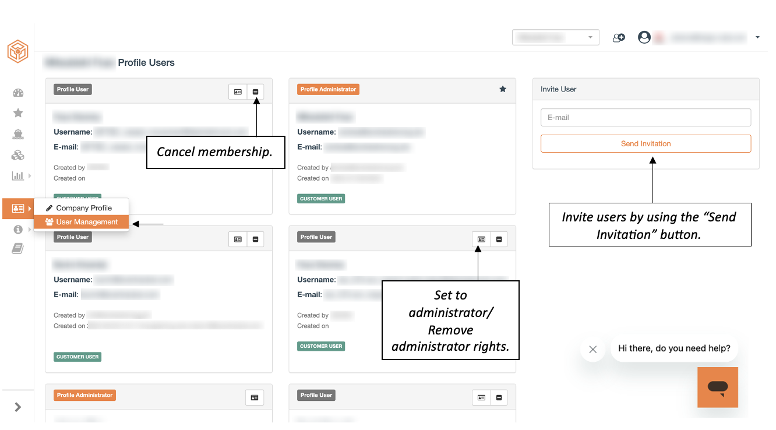Open the info circle sidebar icon
The height and width of the screenshot is (430, 776).
(x=18, y=230)
